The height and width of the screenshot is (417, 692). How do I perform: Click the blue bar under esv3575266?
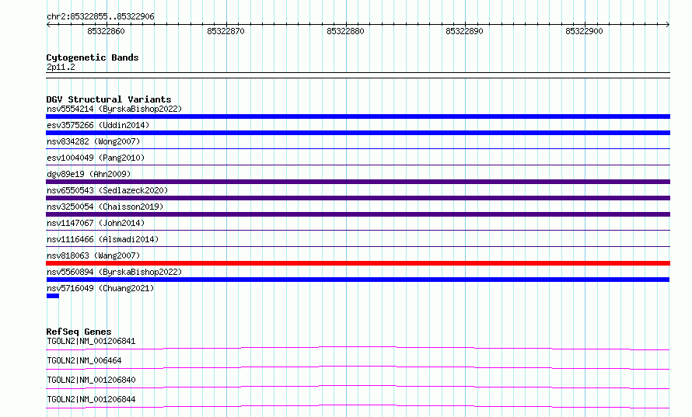(x=358, y=133)
